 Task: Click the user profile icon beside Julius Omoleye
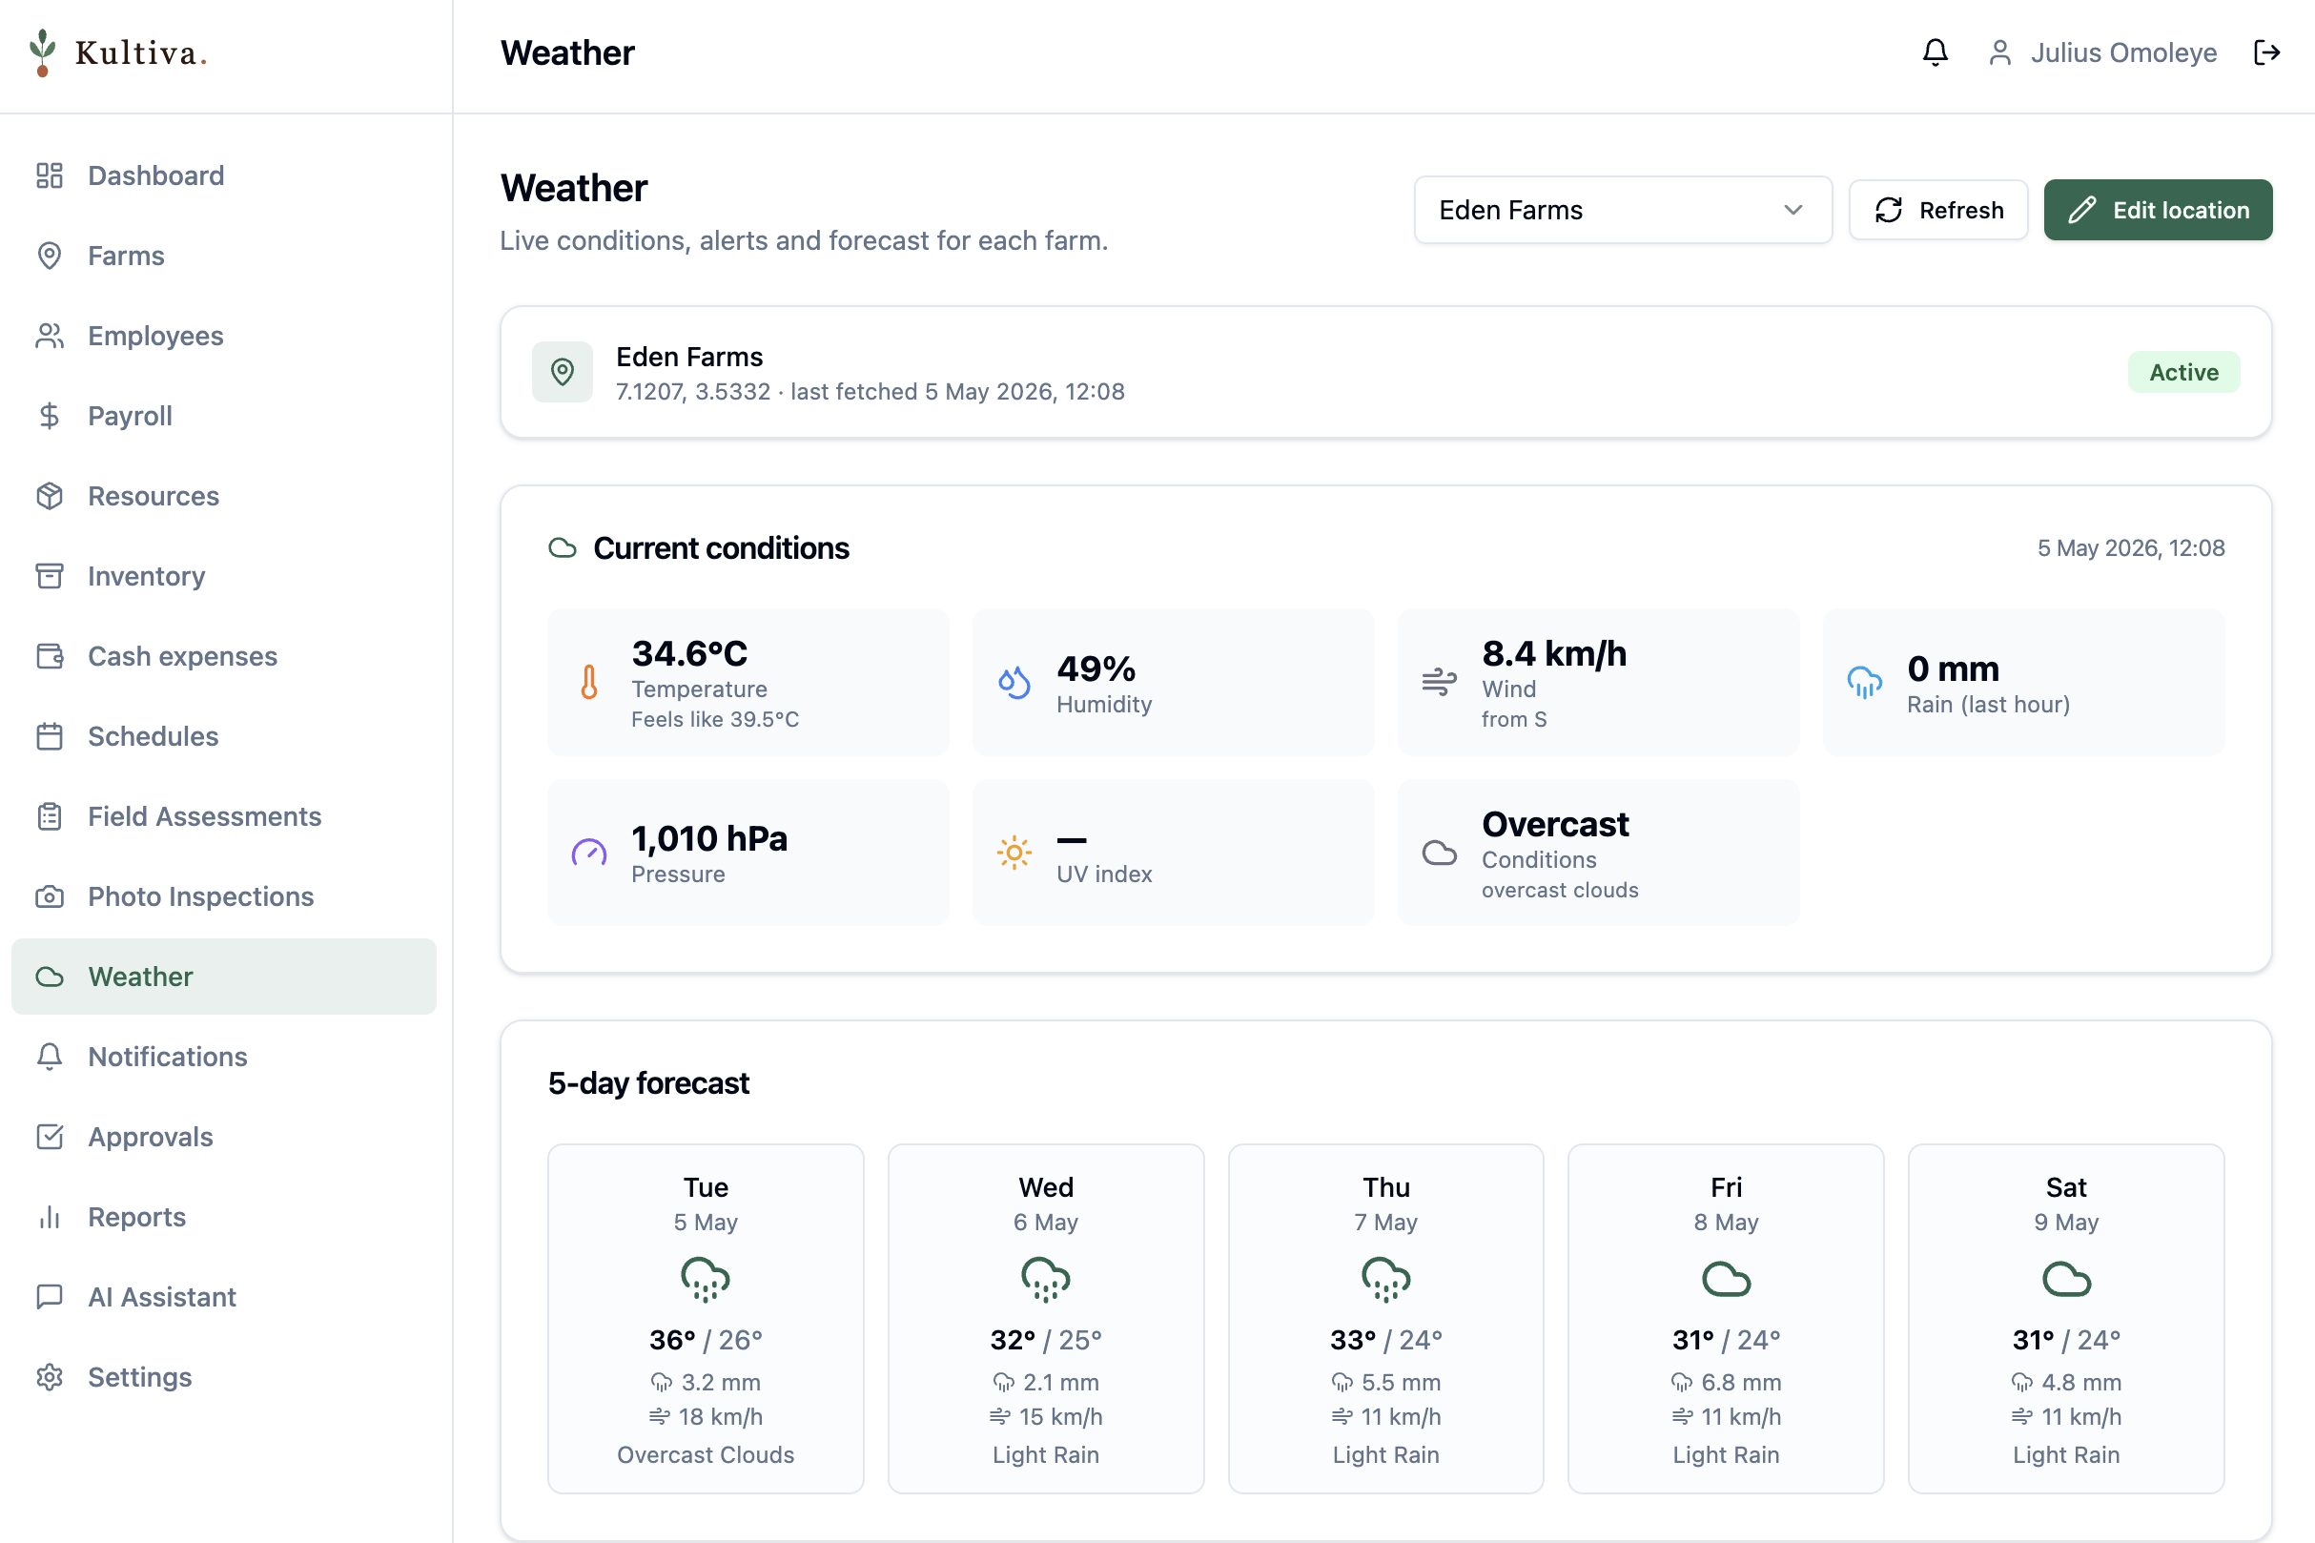point(1999,52)
